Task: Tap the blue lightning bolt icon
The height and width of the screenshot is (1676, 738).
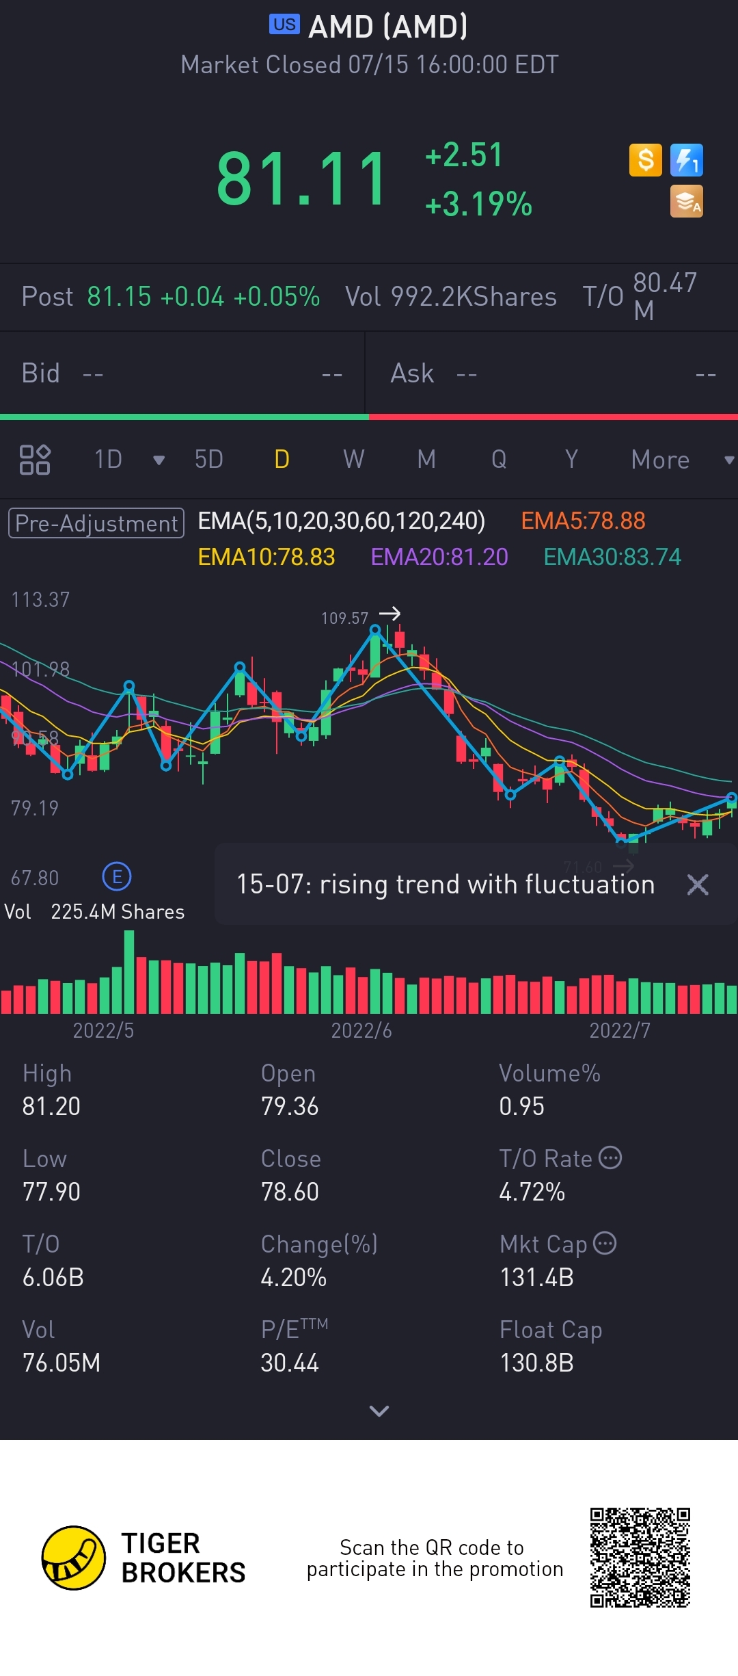Action: tap(687, 160)
